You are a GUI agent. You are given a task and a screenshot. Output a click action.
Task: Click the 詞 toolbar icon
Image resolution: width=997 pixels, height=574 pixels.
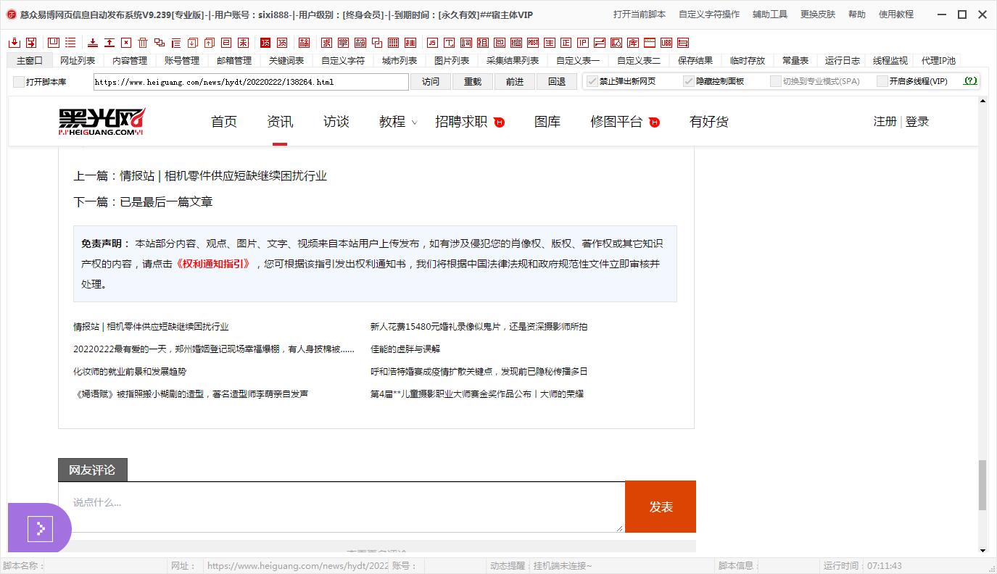(x=466, y=43)
